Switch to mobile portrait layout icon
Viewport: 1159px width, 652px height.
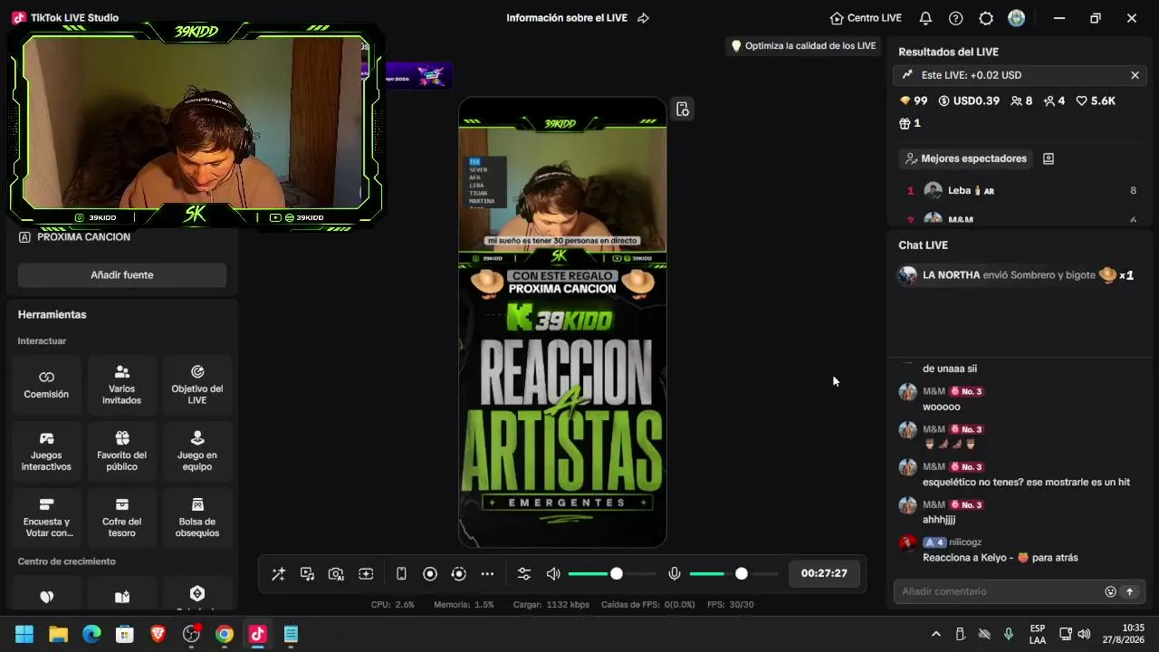(401, 574)
